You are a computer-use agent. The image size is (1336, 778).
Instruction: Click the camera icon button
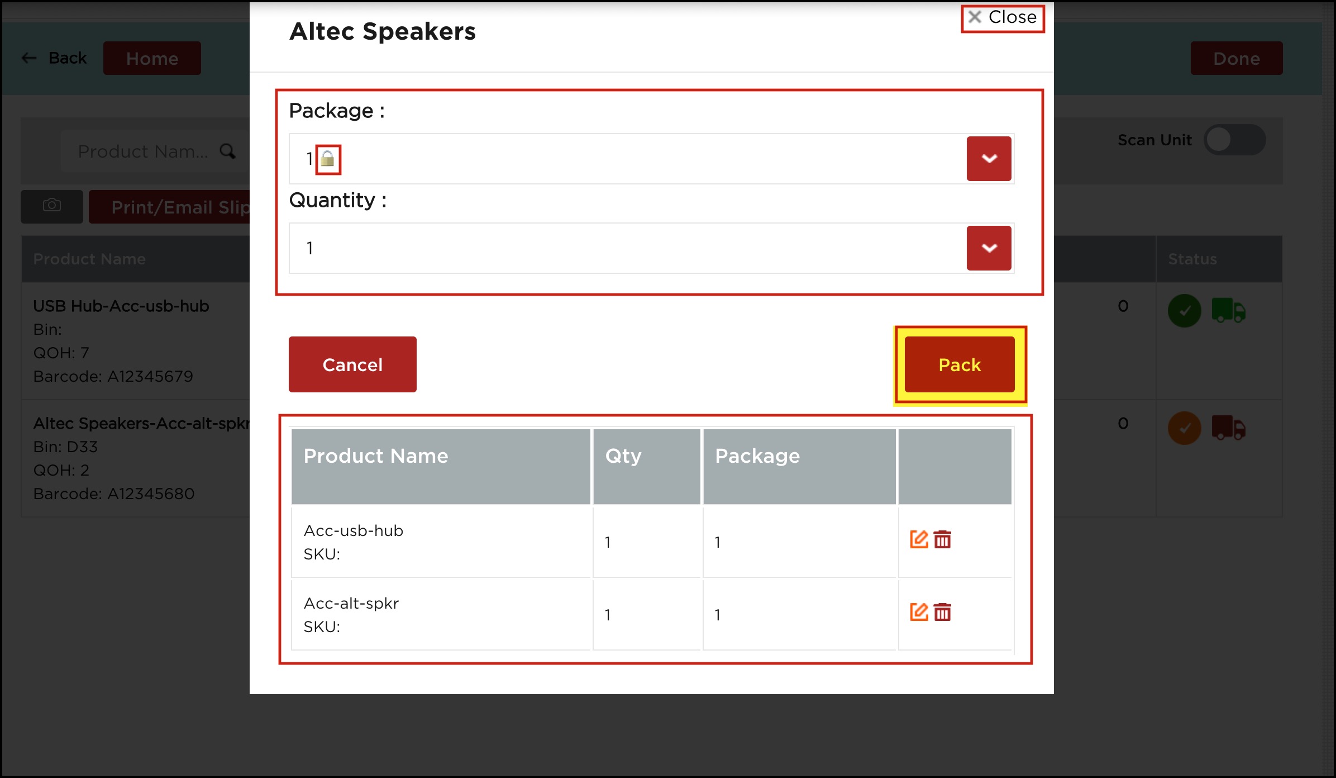click(52, 206)
